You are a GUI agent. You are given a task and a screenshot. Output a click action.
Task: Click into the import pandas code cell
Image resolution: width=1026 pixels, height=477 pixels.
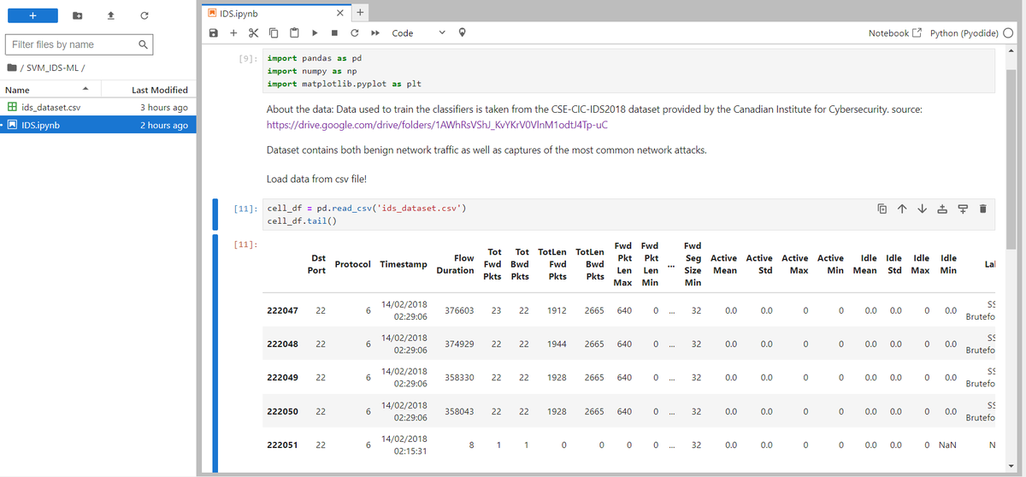click(628, 71)
